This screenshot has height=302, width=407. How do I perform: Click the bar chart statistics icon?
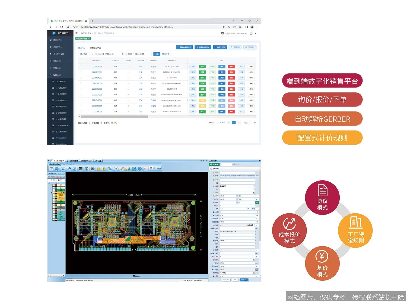tap(128, 169)
